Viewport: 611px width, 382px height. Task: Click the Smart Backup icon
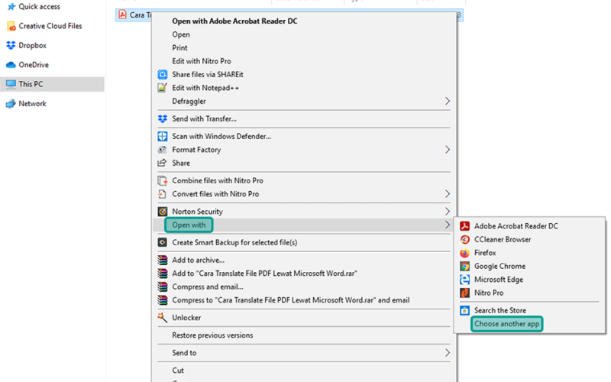[162, 242]
